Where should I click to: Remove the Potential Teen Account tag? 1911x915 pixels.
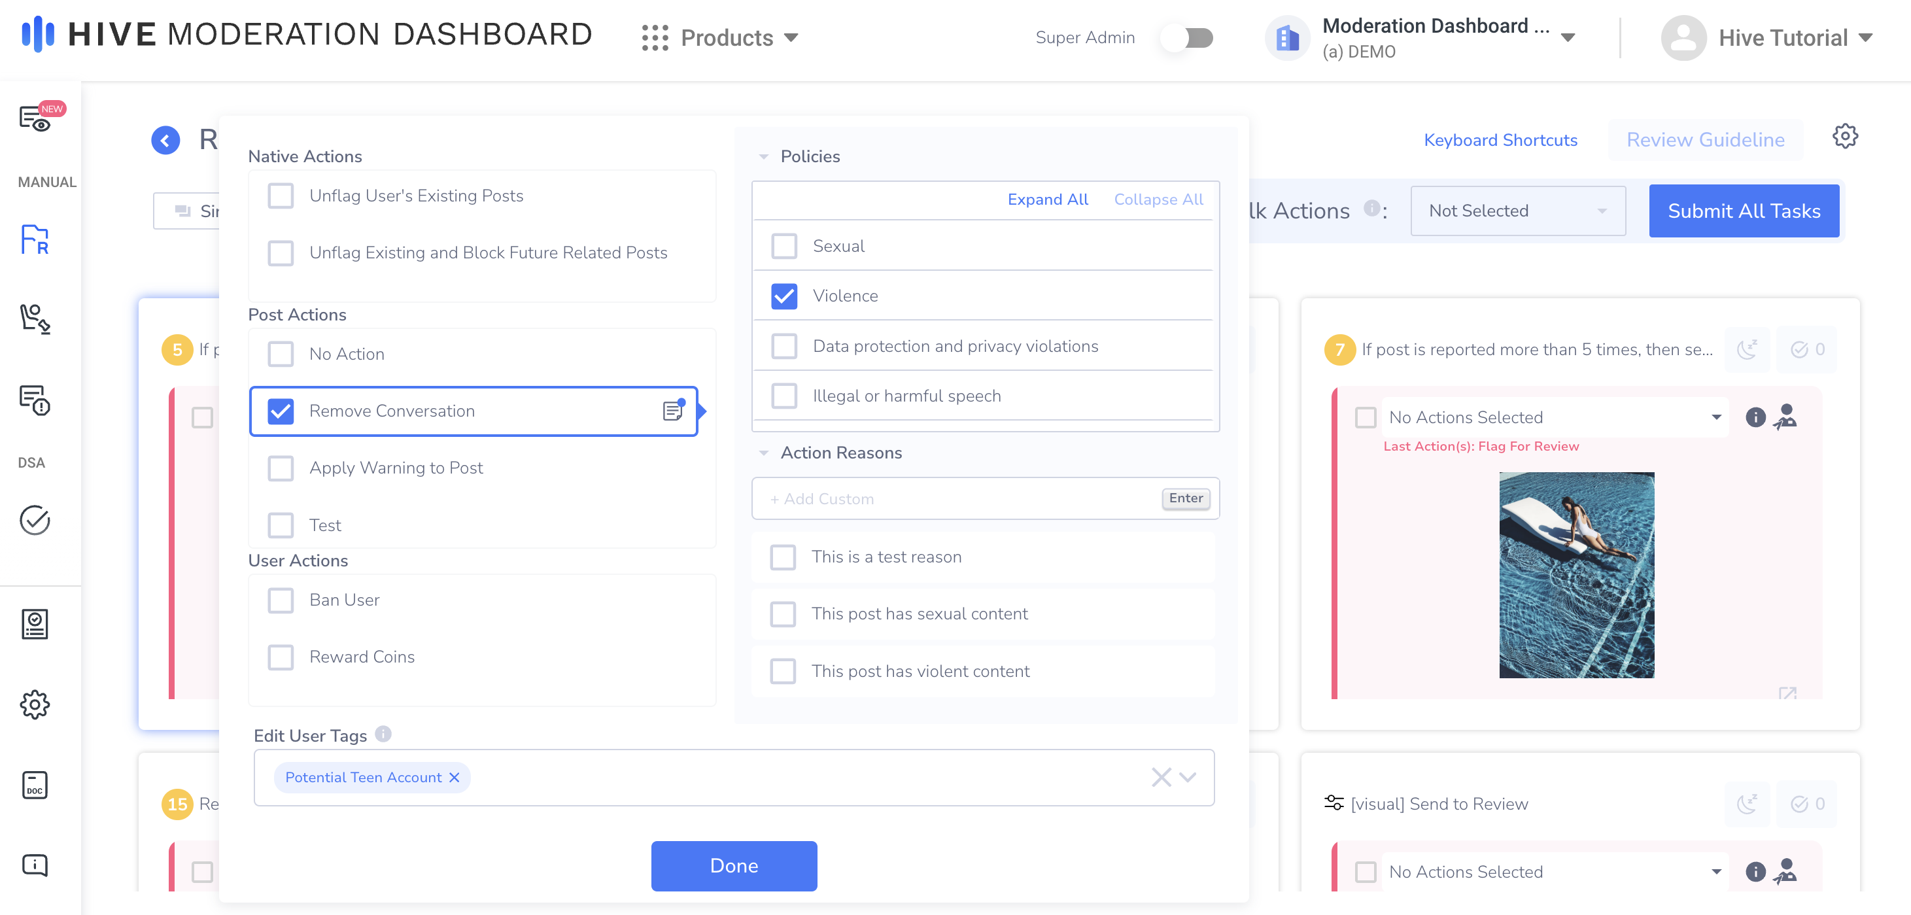point(455,777)
